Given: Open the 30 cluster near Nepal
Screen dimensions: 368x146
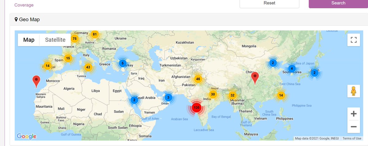Looking at the screenshot, I should 213,94.
